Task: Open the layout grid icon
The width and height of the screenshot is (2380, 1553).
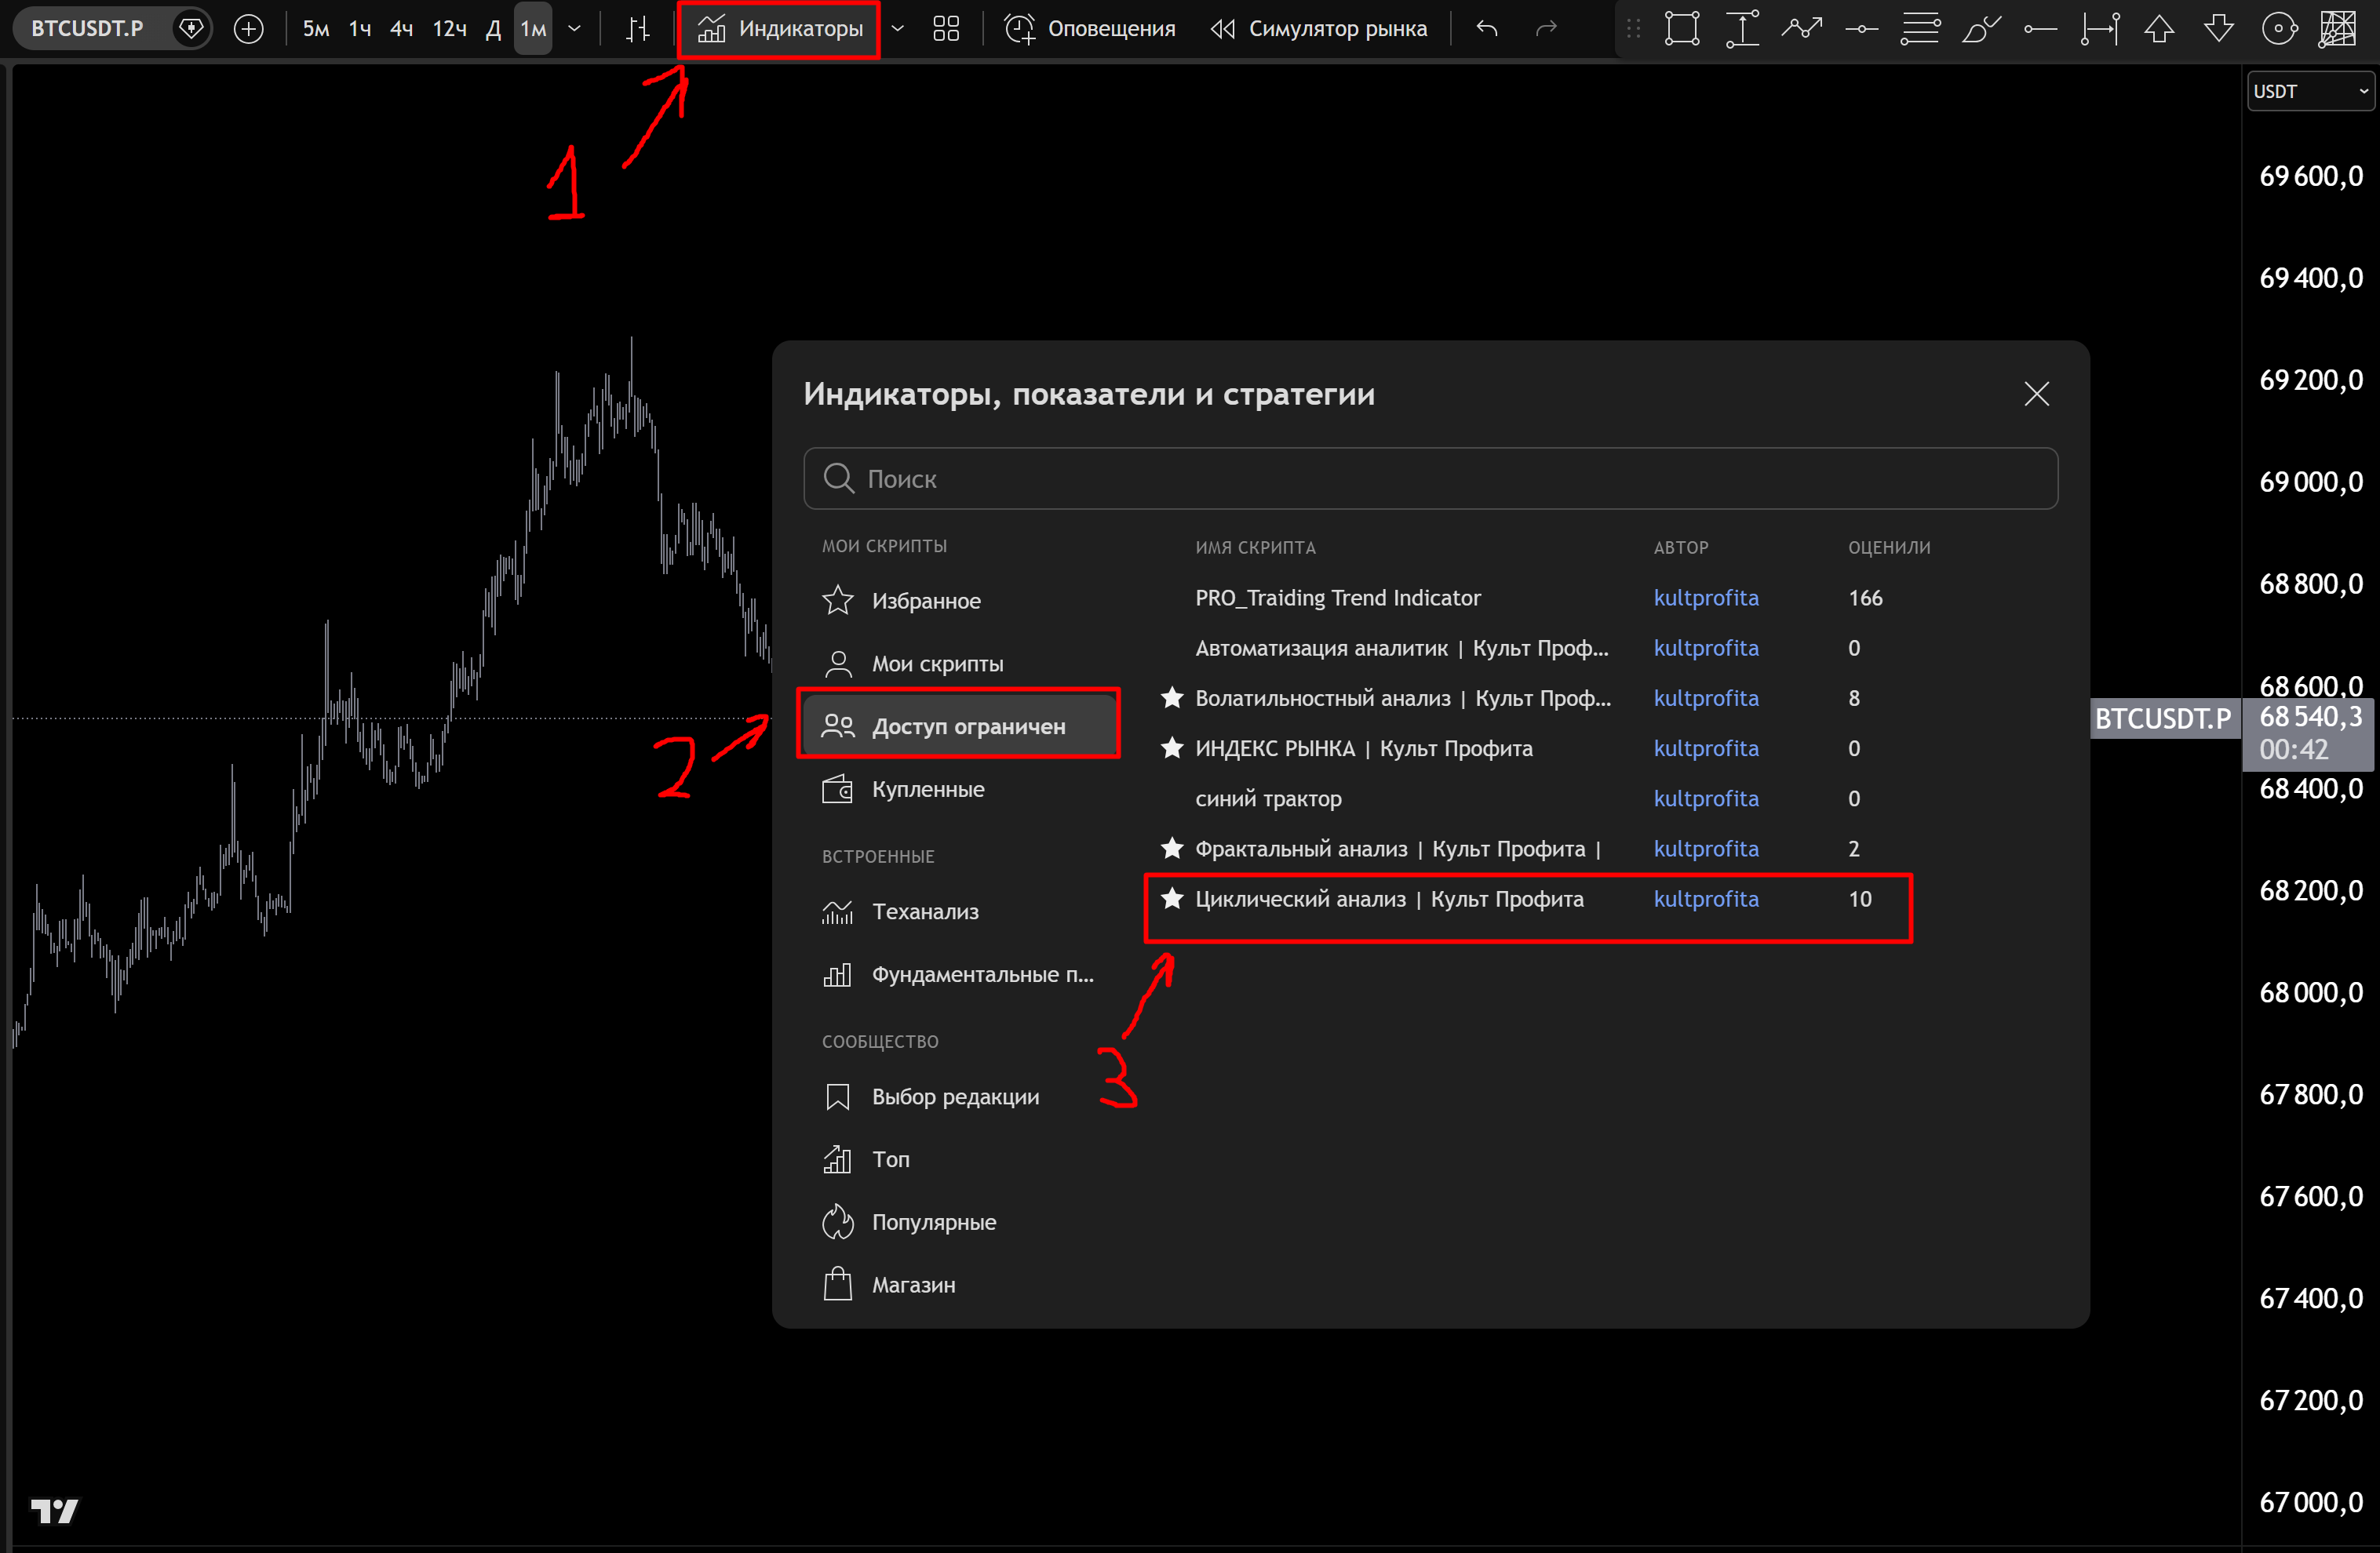Action: pos(946,29)
